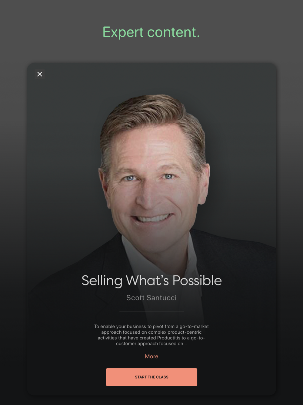Click the START THE CLASS button

(x=151, y=377)
